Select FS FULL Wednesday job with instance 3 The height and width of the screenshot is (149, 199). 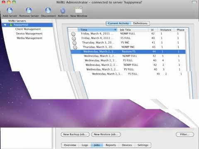click(130, 70)
